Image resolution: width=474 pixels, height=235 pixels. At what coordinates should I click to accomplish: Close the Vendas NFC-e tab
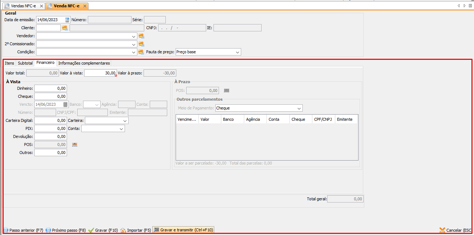pos(41,6)
